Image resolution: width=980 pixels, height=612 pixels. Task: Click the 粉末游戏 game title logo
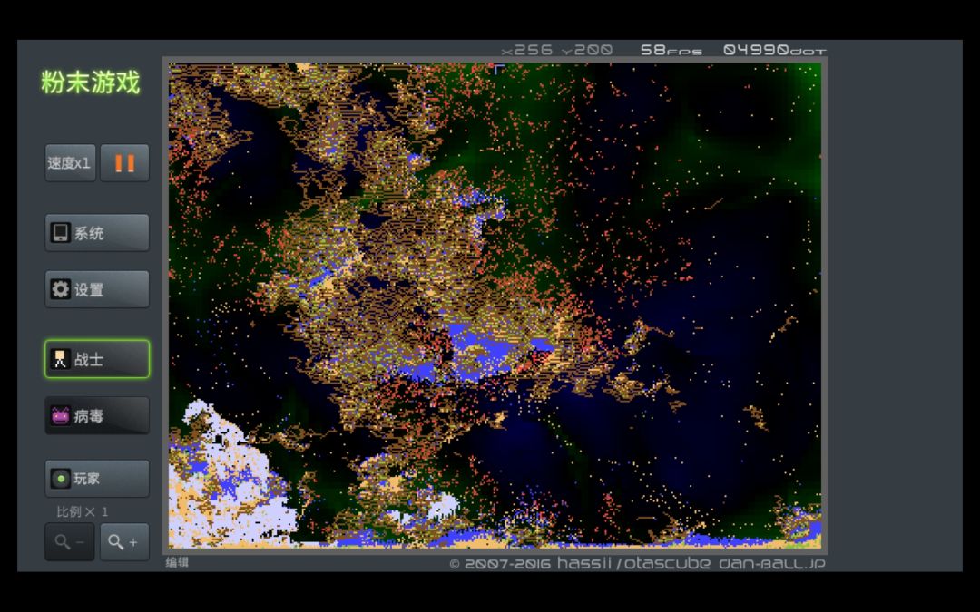[91, 83]
